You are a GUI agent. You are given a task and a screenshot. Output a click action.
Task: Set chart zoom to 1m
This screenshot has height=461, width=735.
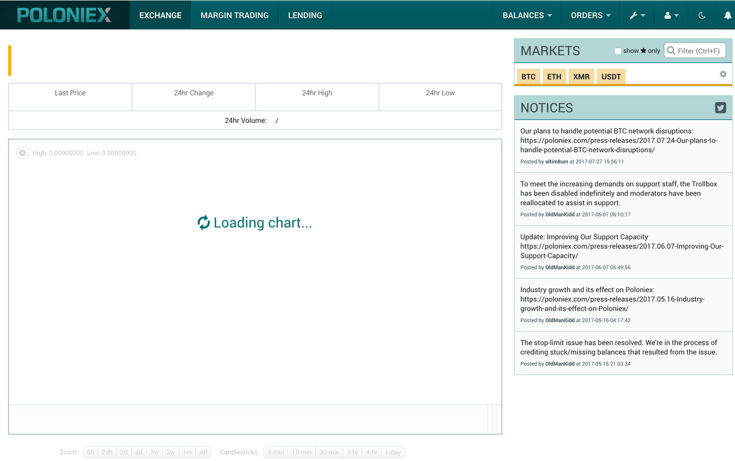click(x=187, y=452)
